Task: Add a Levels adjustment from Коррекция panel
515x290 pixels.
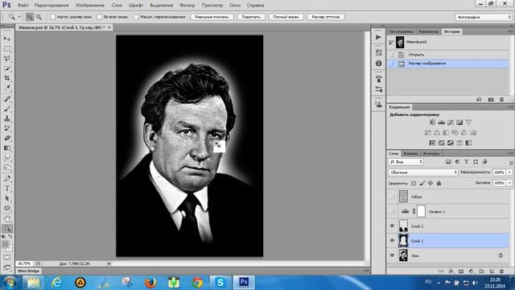Action: tap(442, 122)
